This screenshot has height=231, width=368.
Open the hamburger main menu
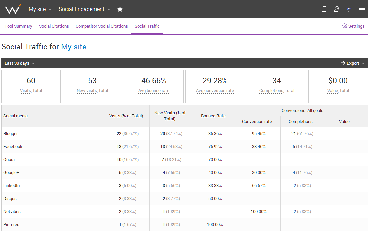tap(362, 9)
